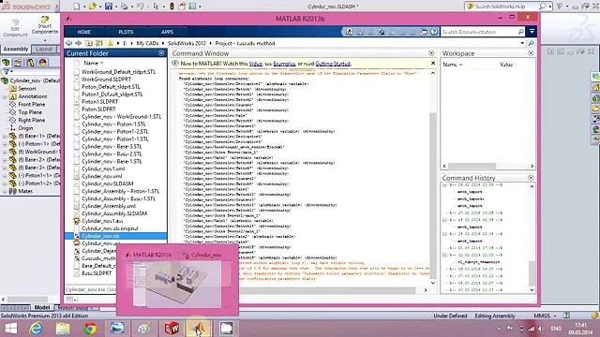Switch to the MATLAB APPS tab
The height and width of the screenshot is (337, 600).
pyautogui.click(x=167, y=32)
